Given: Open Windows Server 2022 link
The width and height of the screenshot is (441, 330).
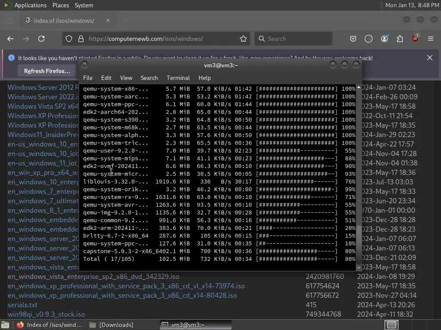Looking at the screenshot, I should (x=43, y=97).
